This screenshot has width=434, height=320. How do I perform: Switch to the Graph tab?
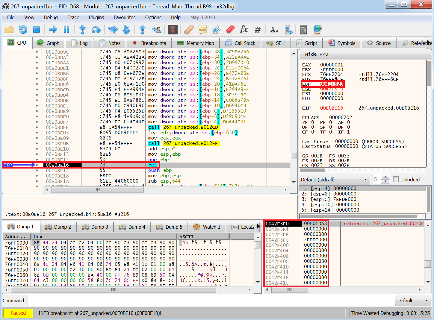(x=49, y=43)
